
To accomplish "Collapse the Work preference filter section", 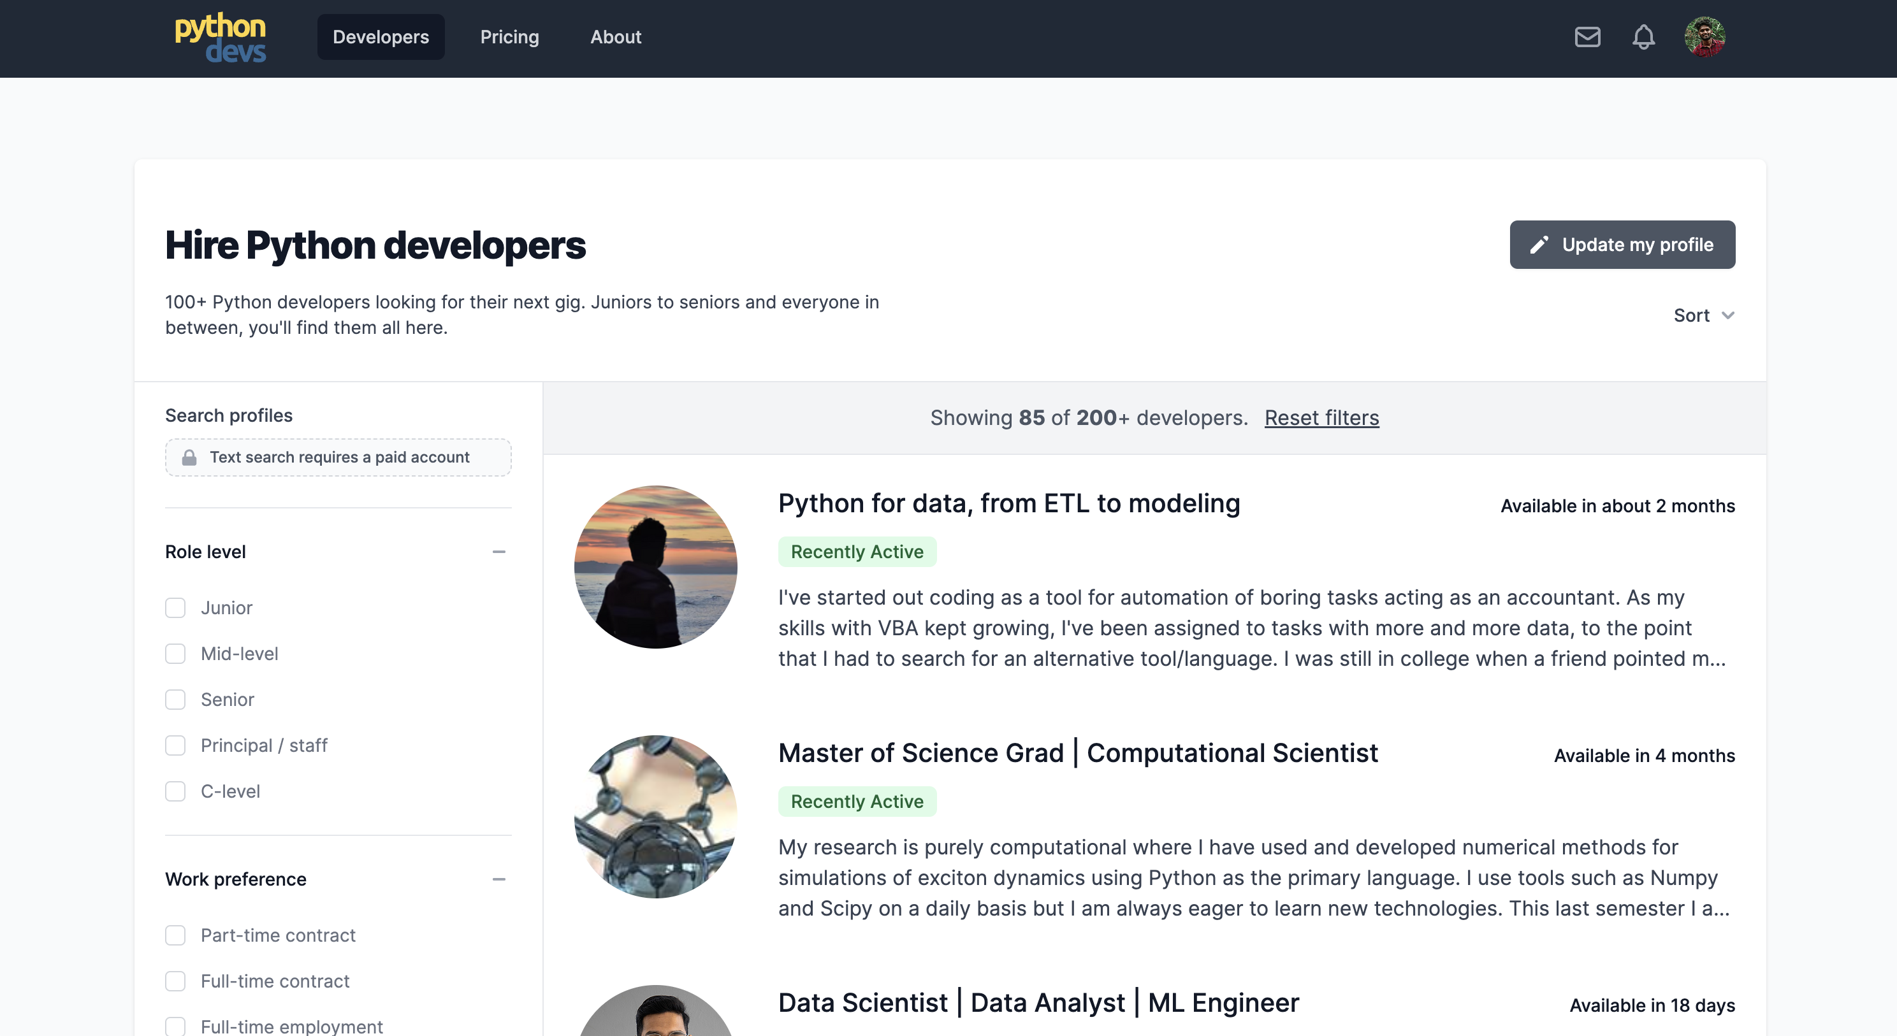I will (x=498, y=879).
